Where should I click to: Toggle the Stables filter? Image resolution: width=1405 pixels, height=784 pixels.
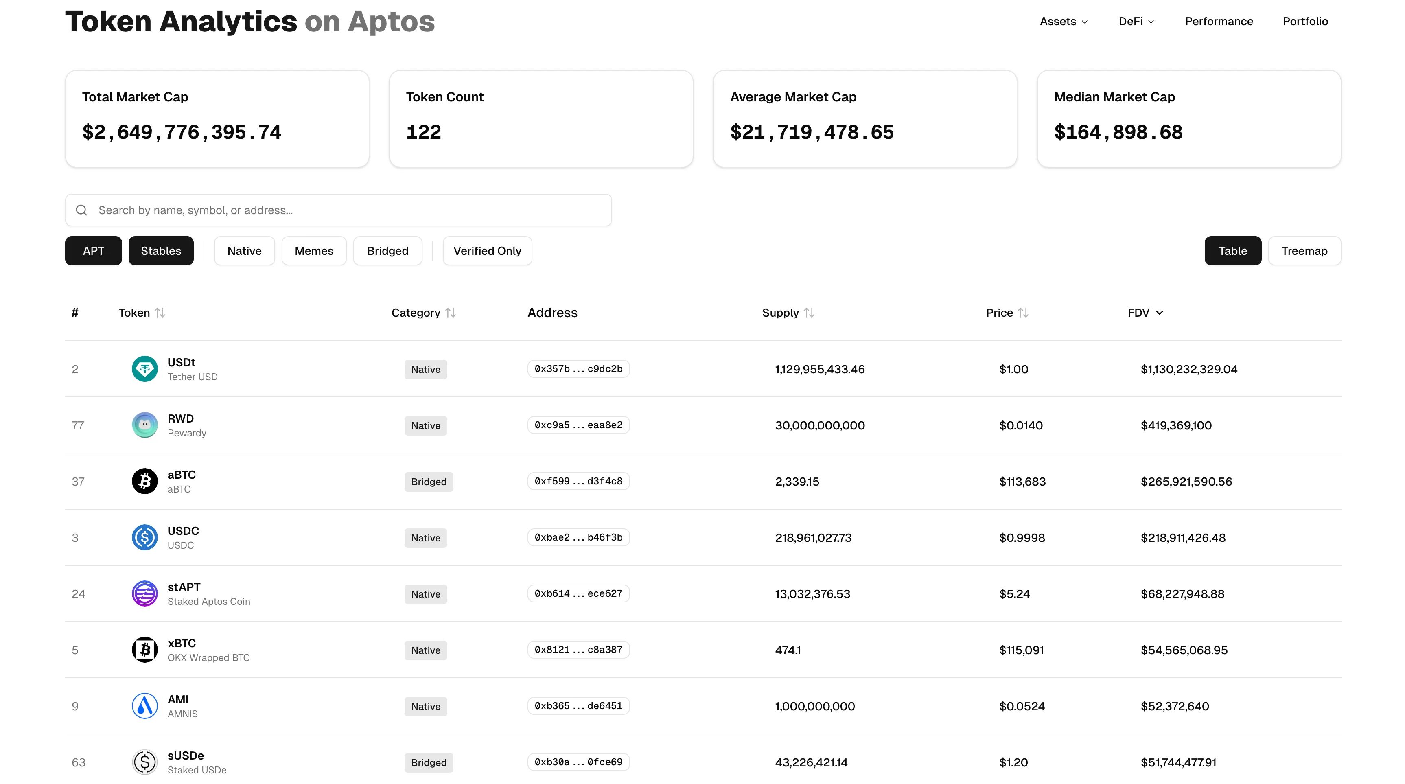click(161, 250)
